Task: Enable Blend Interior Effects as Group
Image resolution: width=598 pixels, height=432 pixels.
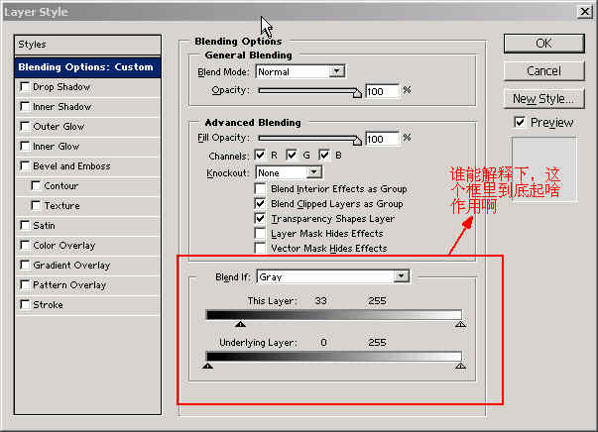Action: [x=260, y=189]
